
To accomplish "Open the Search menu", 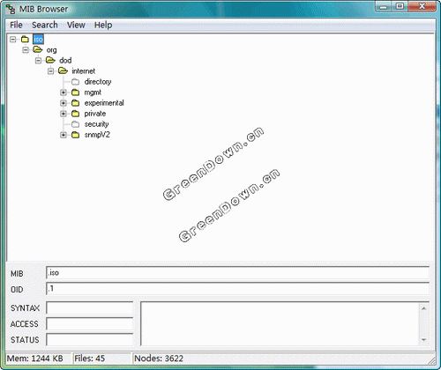I will [x=45, y=25].
